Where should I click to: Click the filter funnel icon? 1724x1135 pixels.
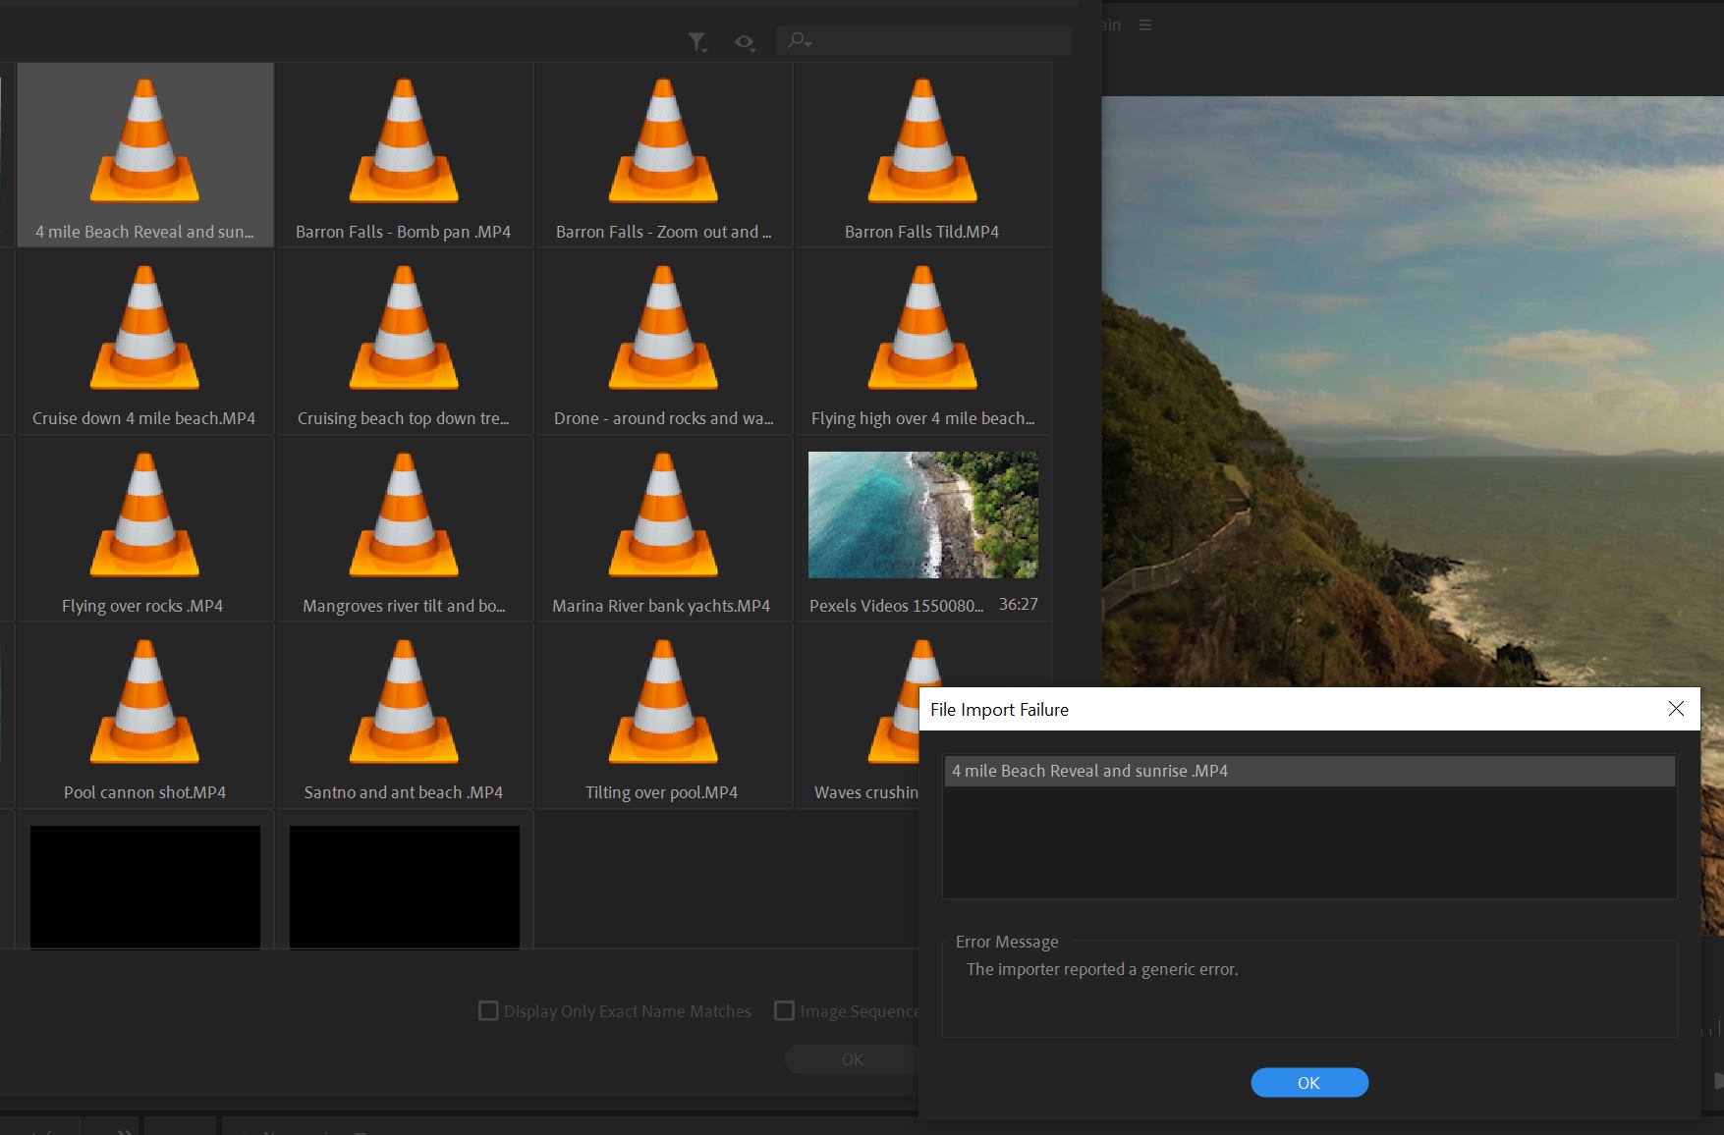[696, 42]
